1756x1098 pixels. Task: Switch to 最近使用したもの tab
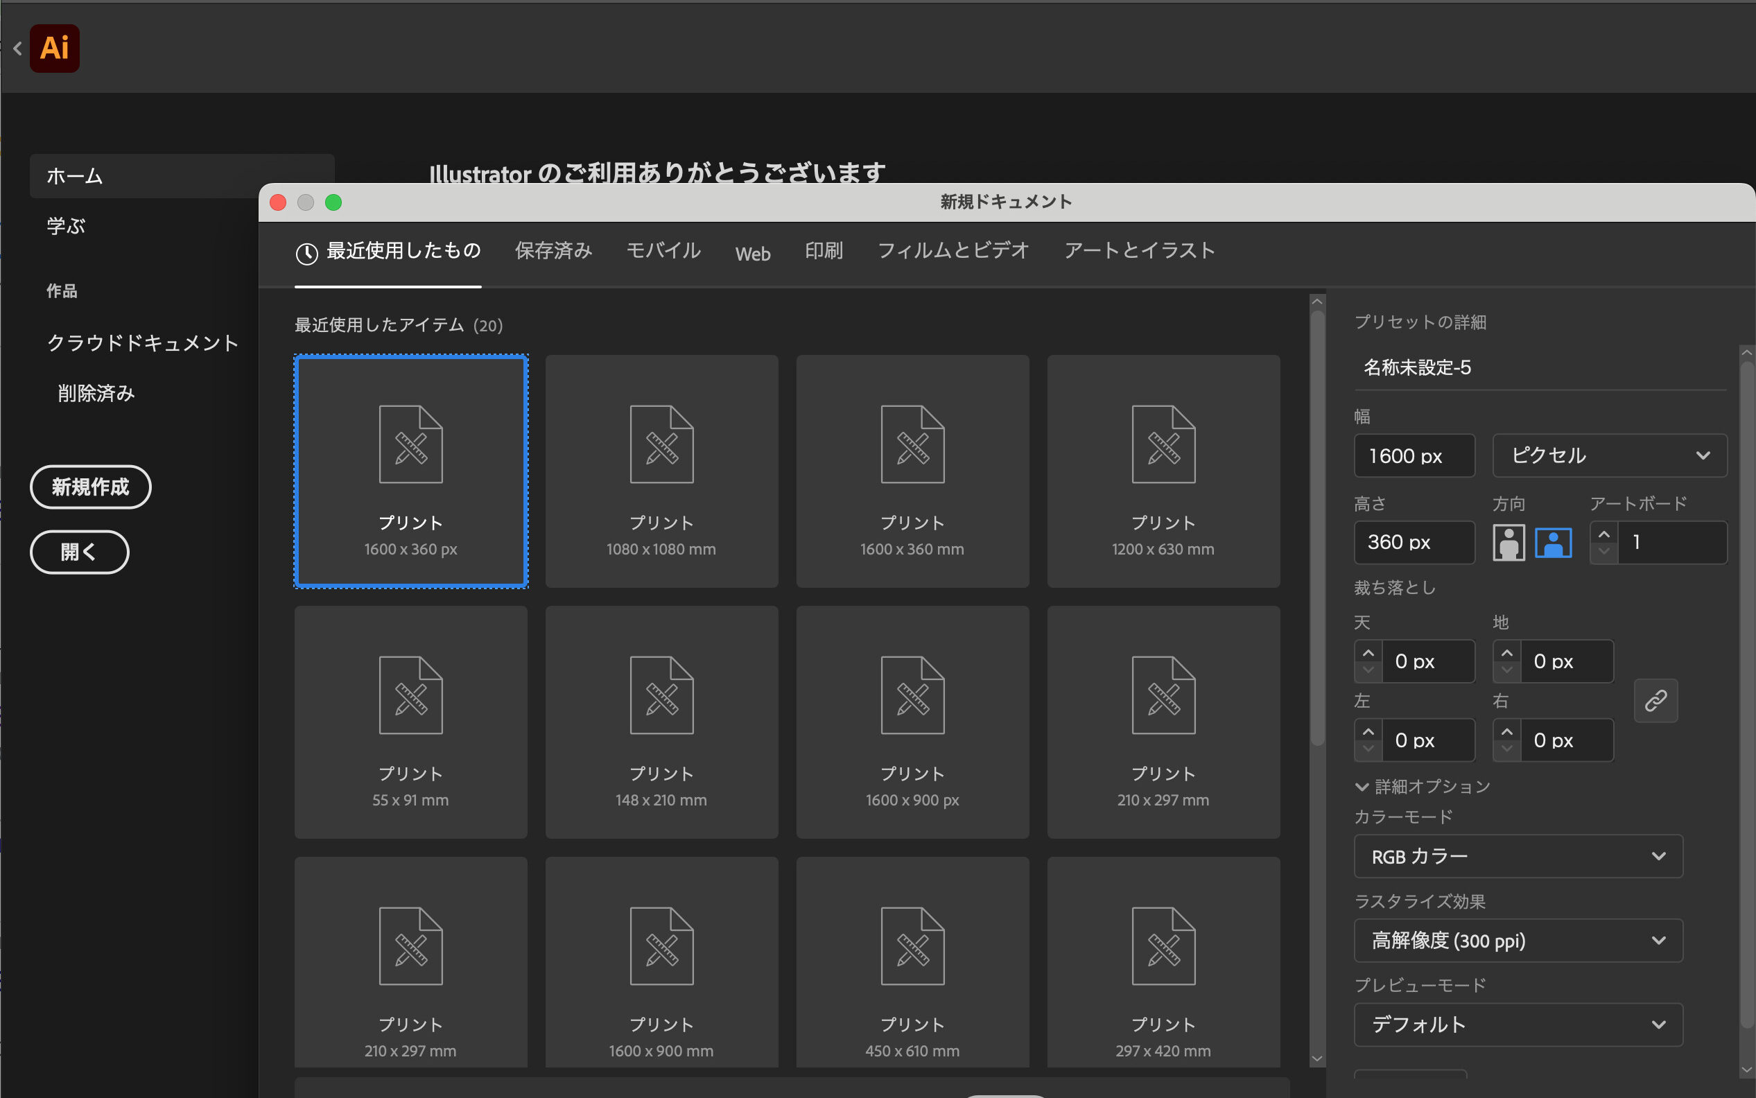click(388, 251)
